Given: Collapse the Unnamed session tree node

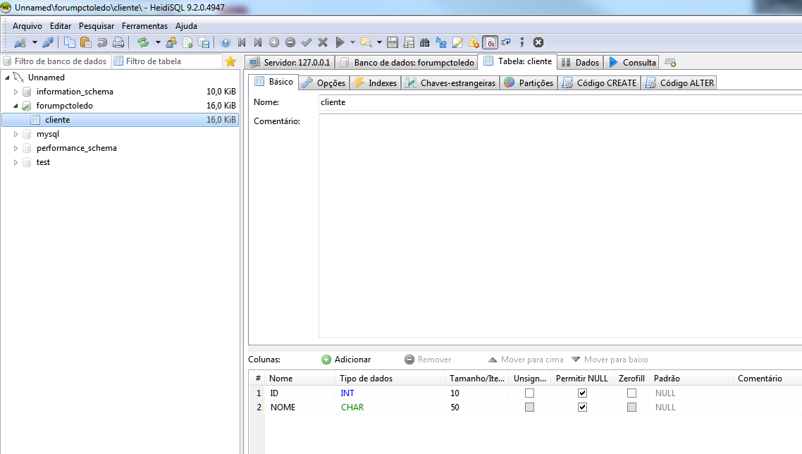Looking at the screenshot, I should [7, 78].
